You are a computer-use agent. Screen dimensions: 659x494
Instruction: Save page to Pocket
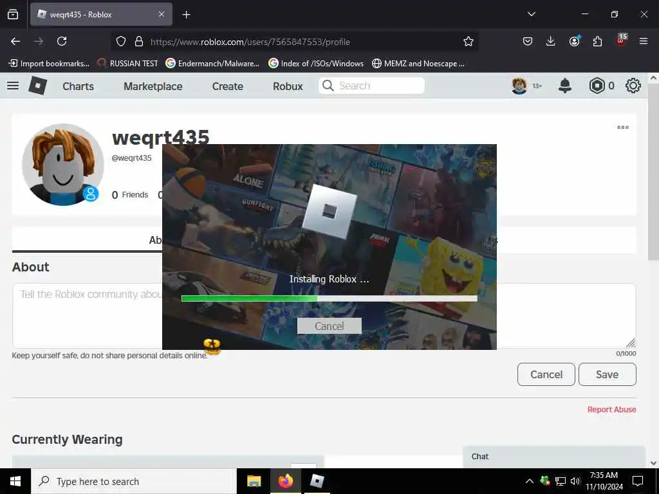[x=528, y=41]
